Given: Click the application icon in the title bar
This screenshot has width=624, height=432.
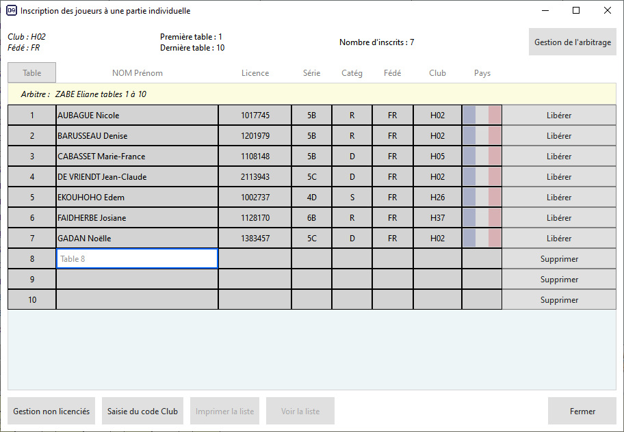Looking at the screenshot, I should [11, 11].
